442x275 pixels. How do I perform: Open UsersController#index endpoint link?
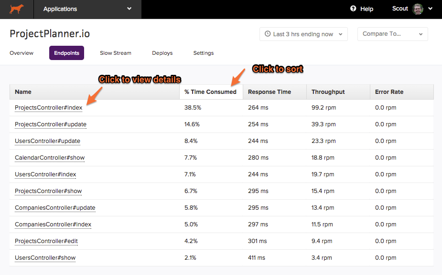click(x=45, y=174)
